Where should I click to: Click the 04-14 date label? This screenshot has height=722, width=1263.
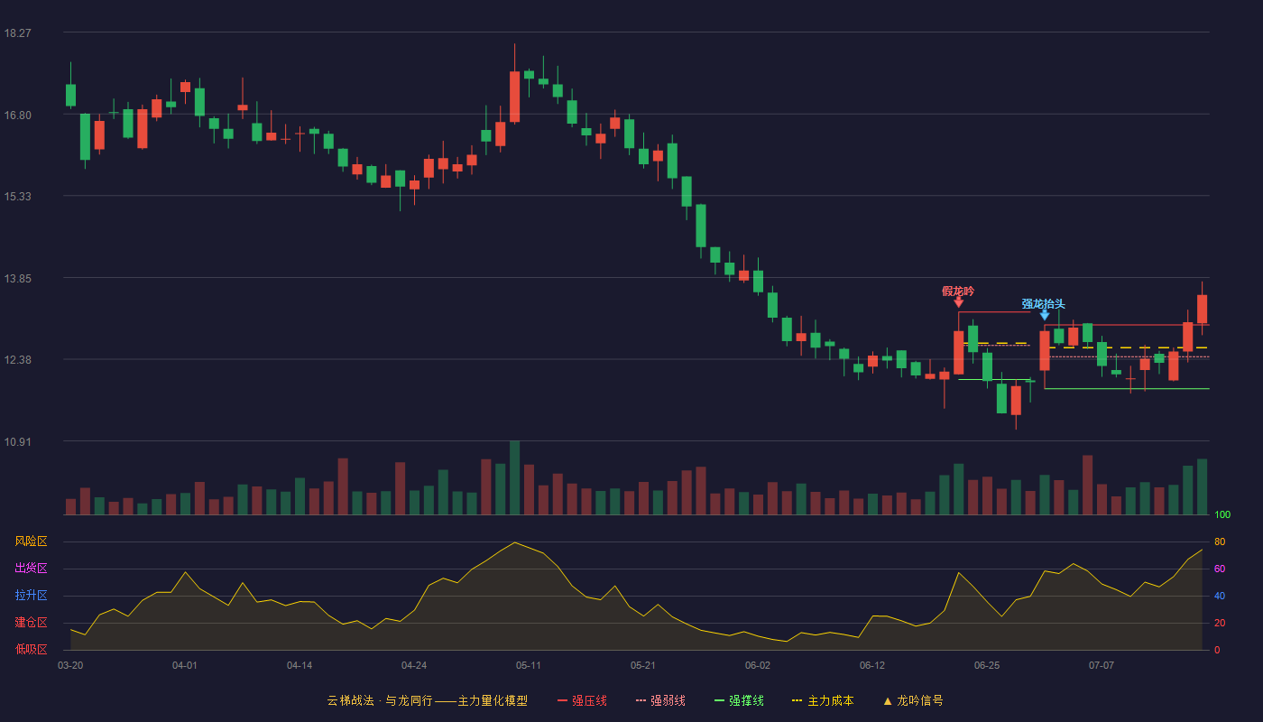coord(300,665)
